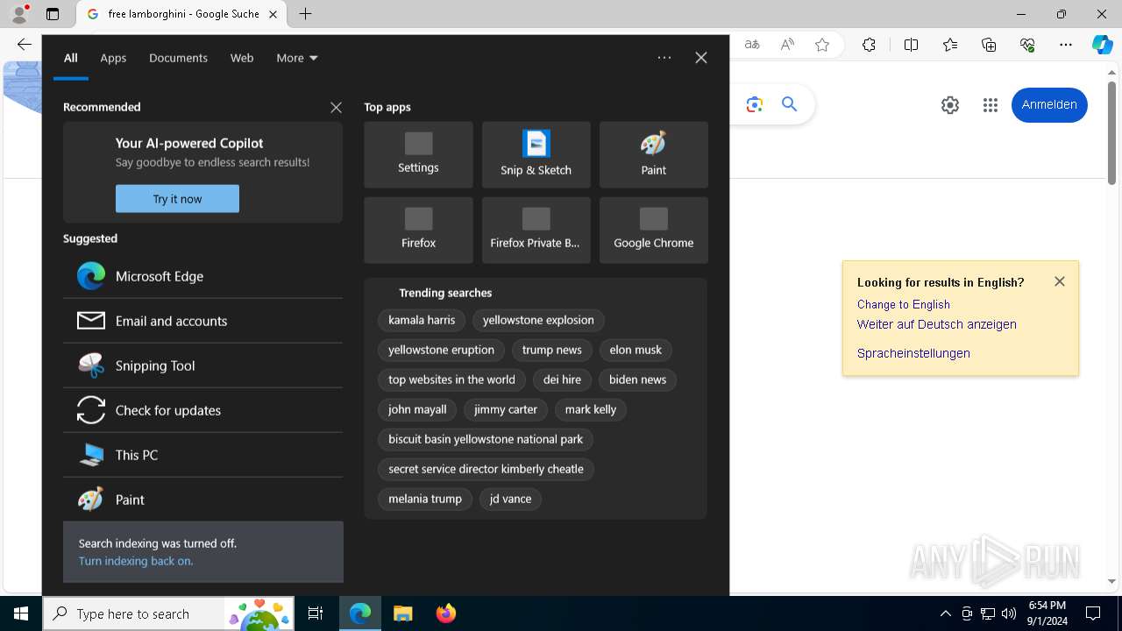Click the browser back arrow
The width and height of the screenshot is (1122, 631).
(24, 45)
